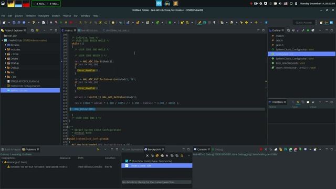The height and width of the screenshot is (189, 336).
Task: Toggle the main.c line 109 breakpoint checkbox
Action: (x=127, y=166)
